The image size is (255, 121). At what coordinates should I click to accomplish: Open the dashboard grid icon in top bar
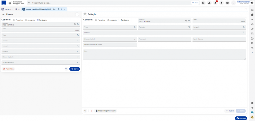203,3
